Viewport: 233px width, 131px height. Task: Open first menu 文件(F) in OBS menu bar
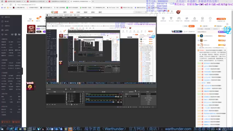[x=48, y=17]
